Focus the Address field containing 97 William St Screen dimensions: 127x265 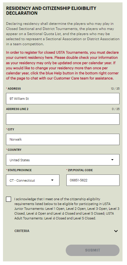pyautogui.click(x=63, y=99)
